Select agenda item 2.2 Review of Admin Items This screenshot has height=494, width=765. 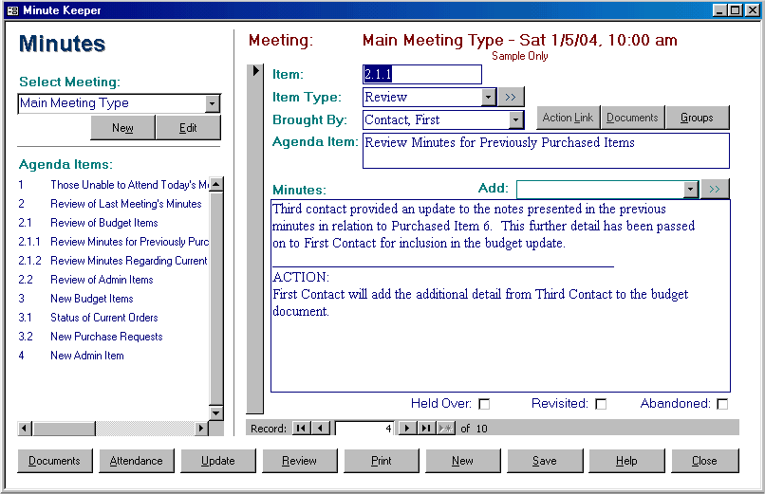102,280
